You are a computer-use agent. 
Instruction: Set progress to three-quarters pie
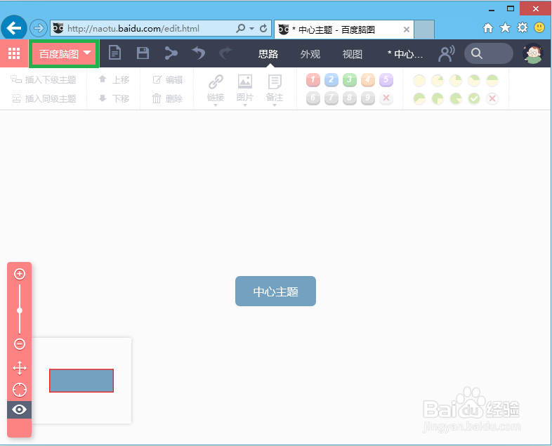[438, 98]
